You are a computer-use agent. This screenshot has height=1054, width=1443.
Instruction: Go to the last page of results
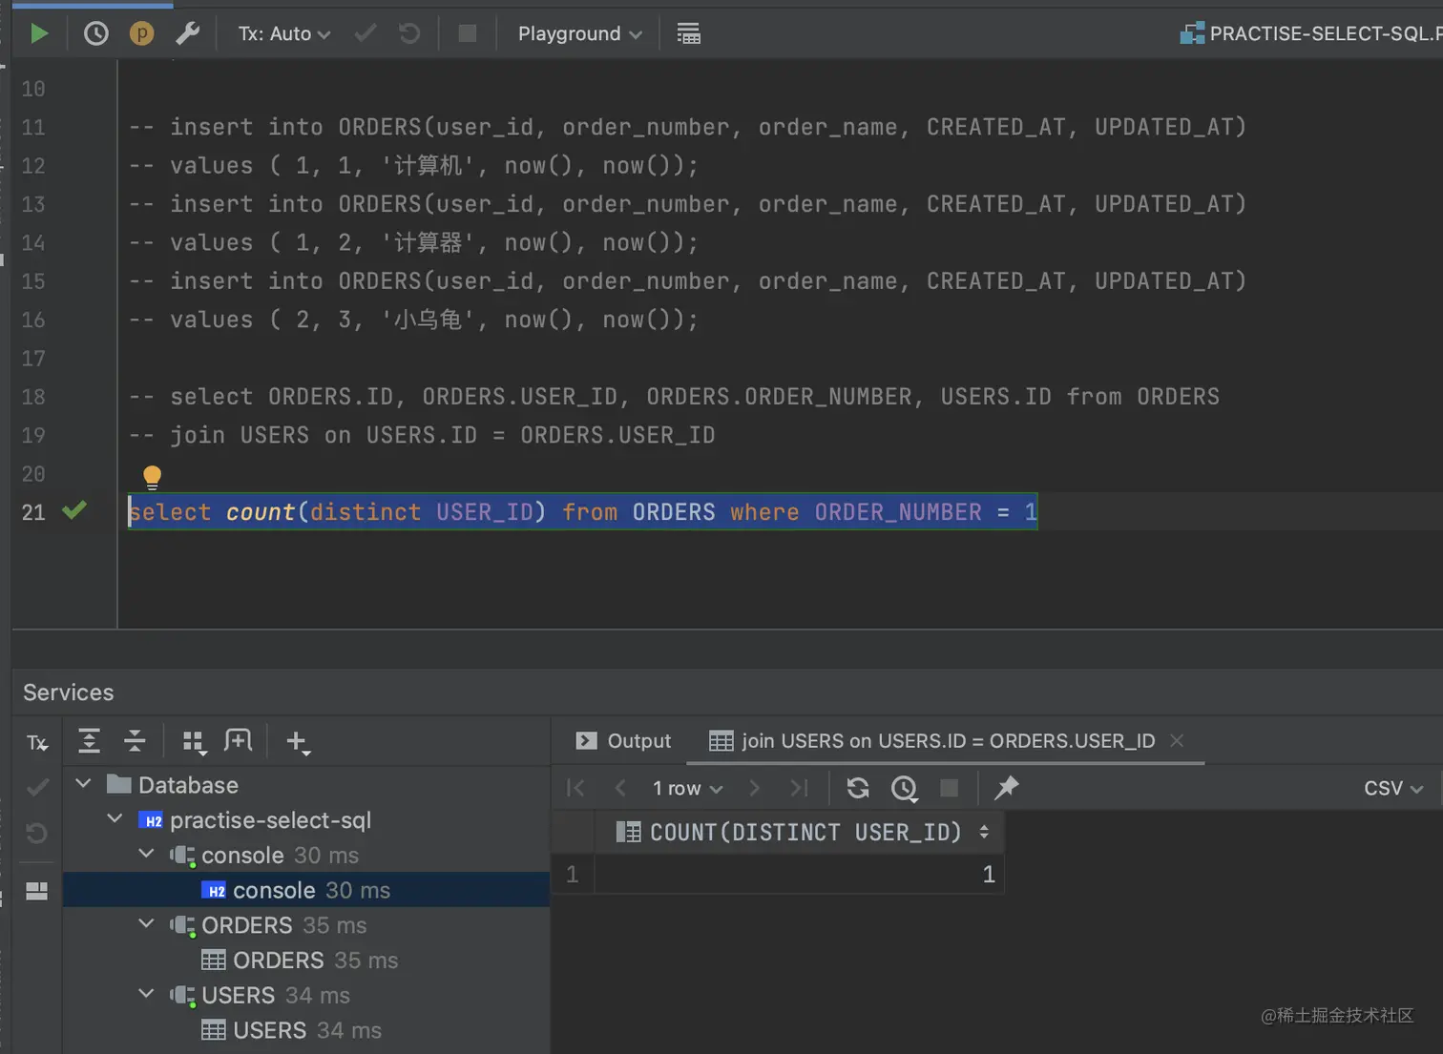[x=799, y=788]
